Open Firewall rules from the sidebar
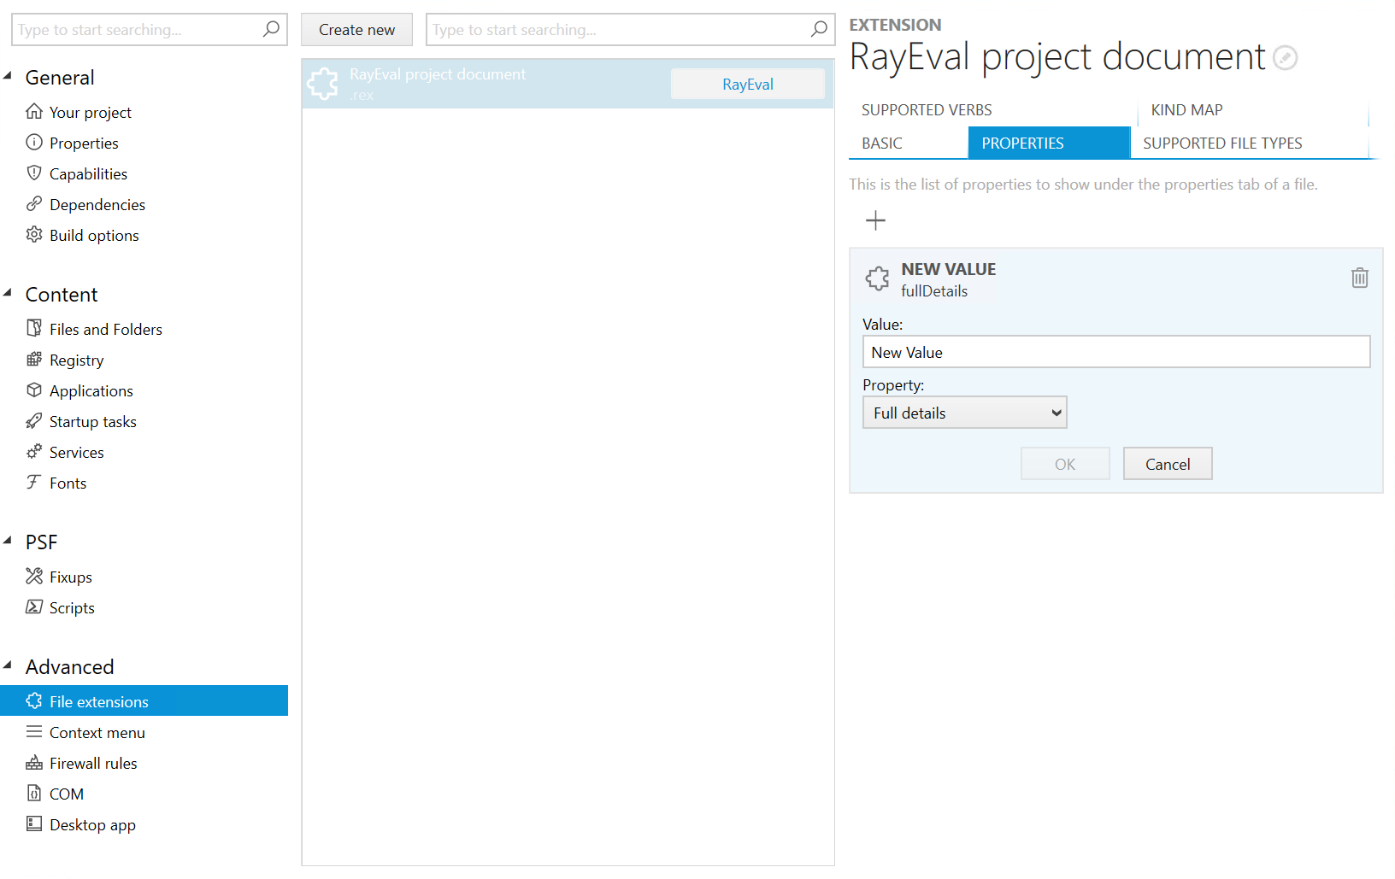Screen dimensions: 1395x879 (93, 764)
